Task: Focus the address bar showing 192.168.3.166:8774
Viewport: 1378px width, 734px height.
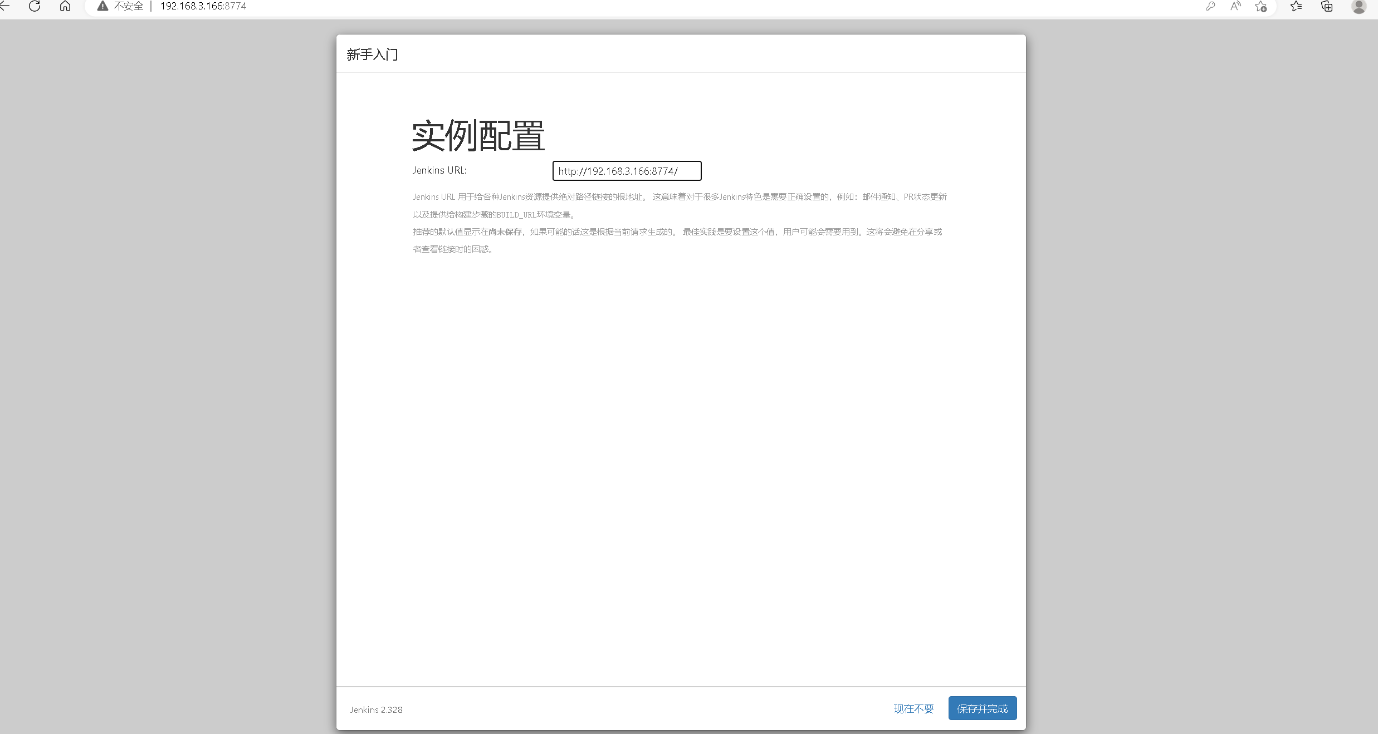Action: coord(203,6)
